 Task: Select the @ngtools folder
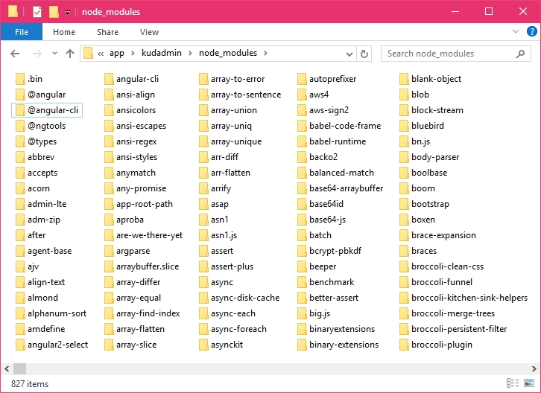41,126
